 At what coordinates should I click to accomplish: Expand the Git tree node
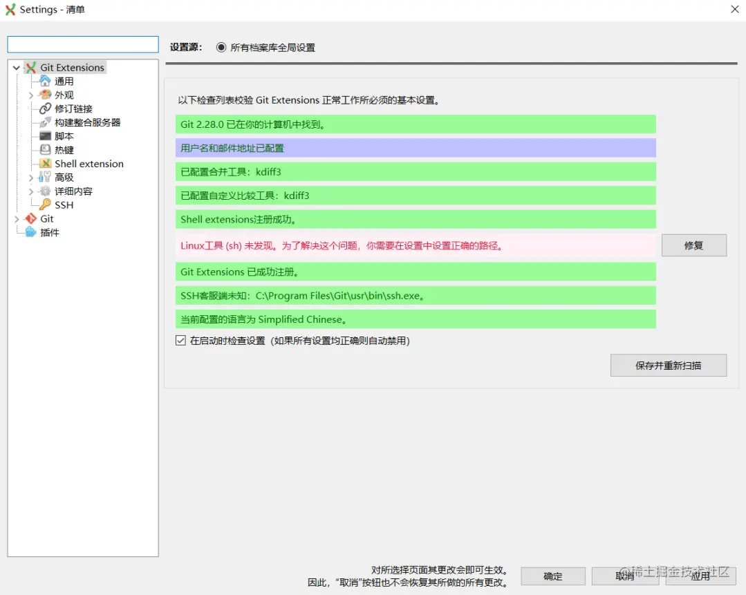[17, 219]
